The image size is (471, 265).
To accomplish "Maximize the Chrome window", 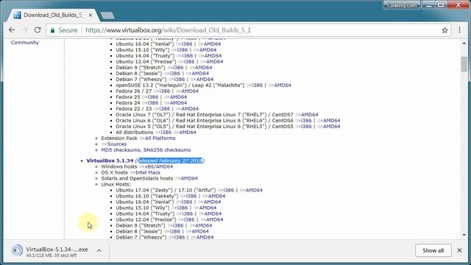I will pyautogui.click(x=441, y=5).
